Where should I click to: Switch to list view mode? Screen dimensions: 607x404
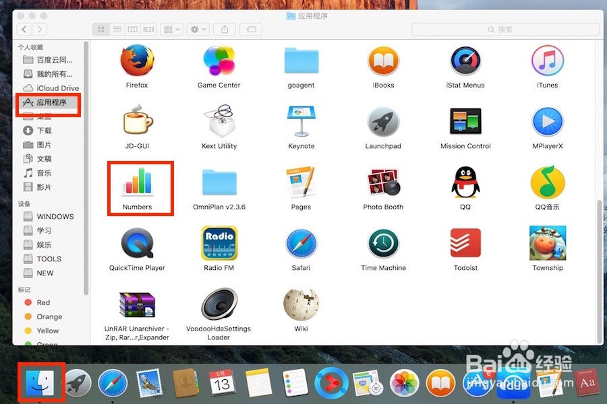[117, 30]
